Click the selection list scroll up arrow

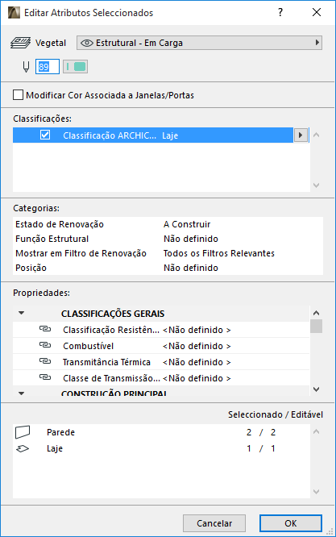coord(316,431)
